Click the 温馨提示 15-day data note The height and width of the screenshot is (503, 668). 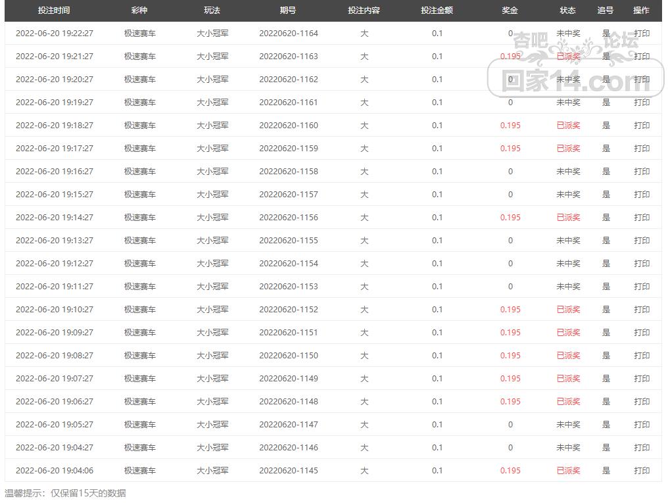(x=65, y=493)
